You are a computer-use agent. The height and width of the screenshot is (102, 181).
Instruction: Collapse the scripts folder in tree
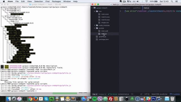[94, 28]
